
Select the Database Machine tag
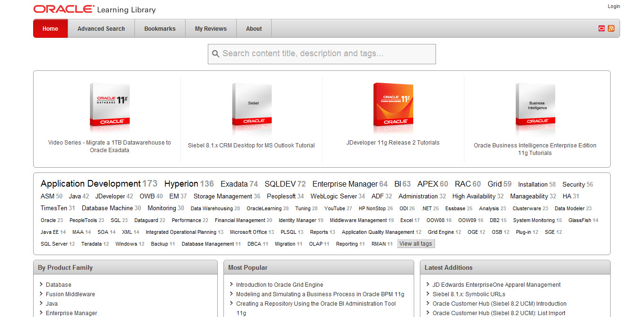[107, 208]
